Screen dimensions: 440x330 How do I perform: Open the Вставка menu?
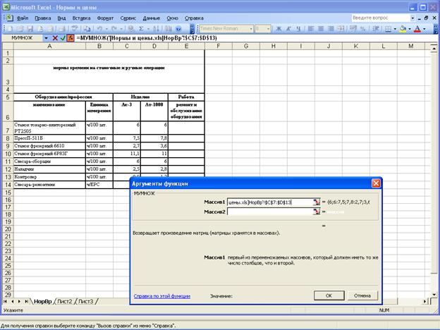(81, 18)
